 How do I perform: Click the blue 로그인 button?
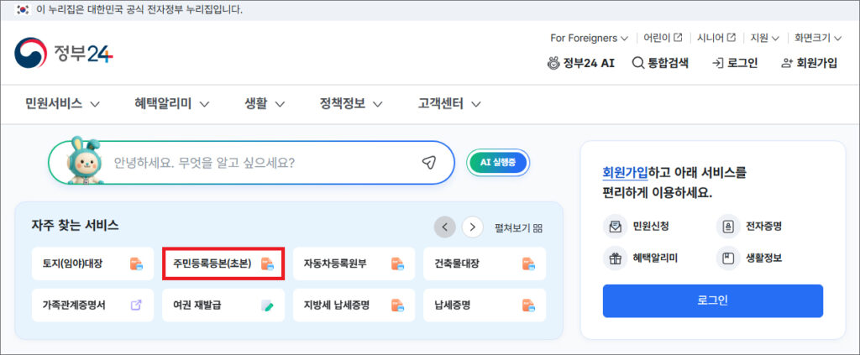point(712,300)
